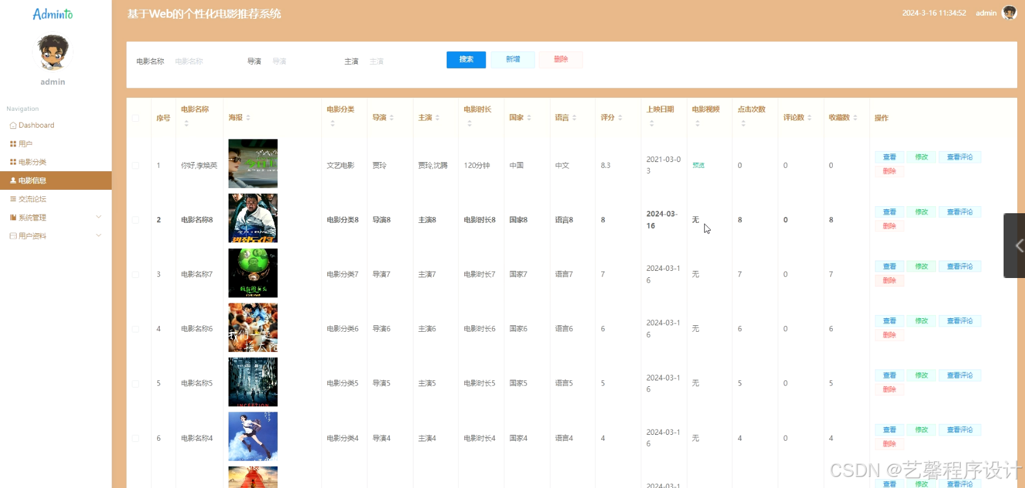
Task: Click 查看评论 for 电影名称7 row
Action: tap(959, 266)
